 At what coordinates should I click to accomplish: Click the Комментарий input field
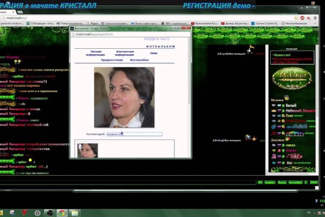[x=134, y=134]
